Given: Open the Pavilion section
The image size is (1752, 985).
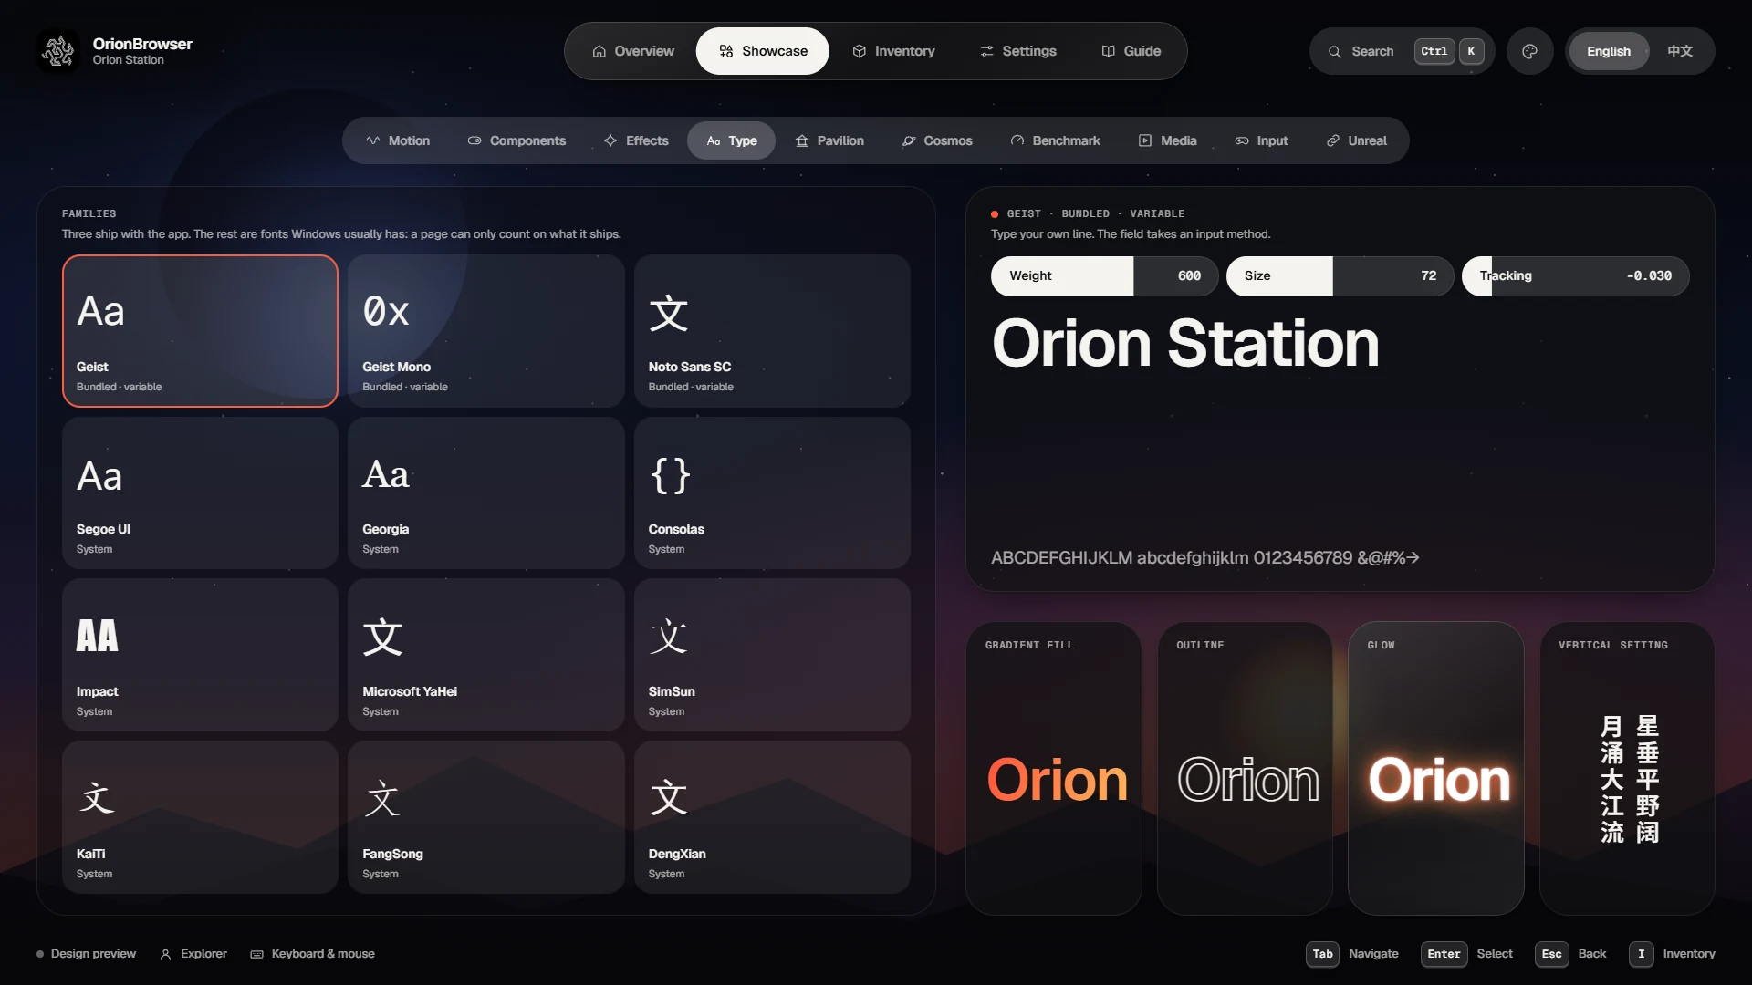Looking at the screenshot, I should pos(829,140).
